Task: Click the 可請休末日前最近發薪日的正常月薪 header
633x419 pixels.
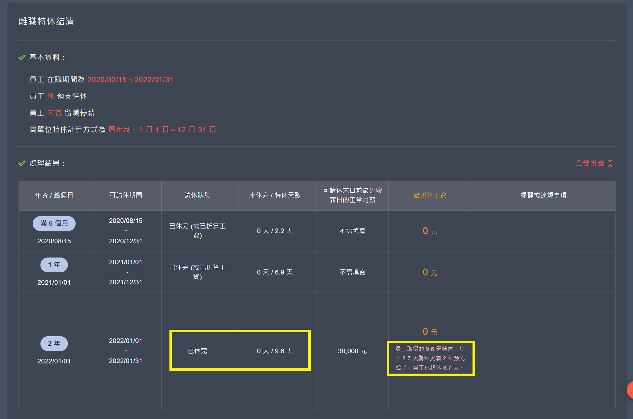Action: click(352, 195)
